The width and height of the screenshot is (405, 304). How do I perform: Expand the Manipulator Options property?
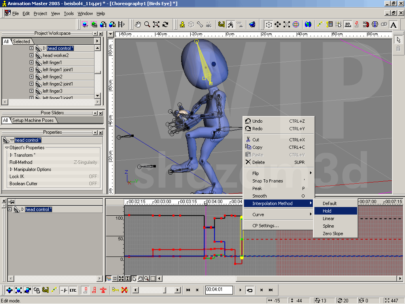11,169
